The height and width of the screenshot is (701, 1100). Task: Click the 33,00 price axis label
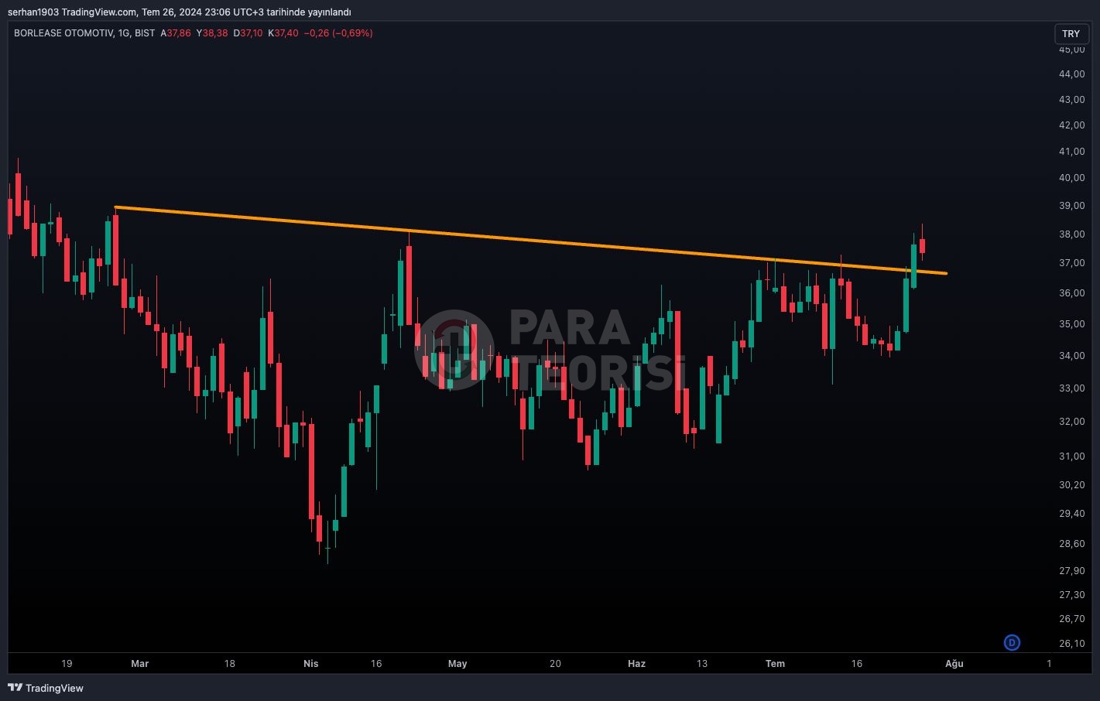click(x=1071, y=388)
